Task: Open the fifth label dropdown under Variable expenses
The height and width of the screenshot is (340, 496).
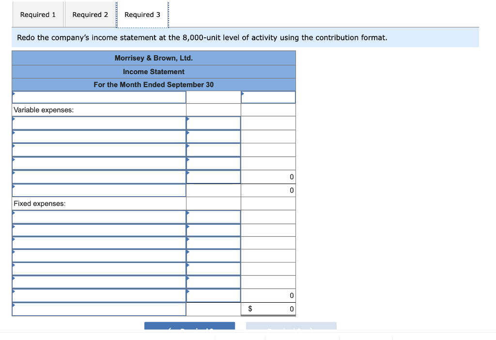Action: click(99, 177)
